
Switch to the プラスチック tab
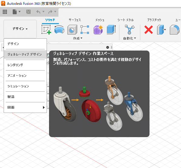coord(154,20)
